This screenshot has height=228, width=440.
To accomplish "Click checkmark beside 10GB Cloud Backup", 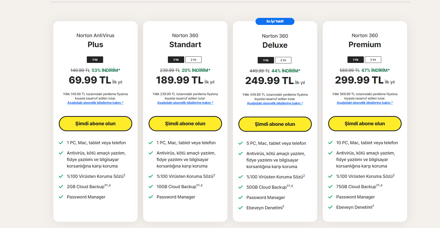I will click(x=151, y=187).
